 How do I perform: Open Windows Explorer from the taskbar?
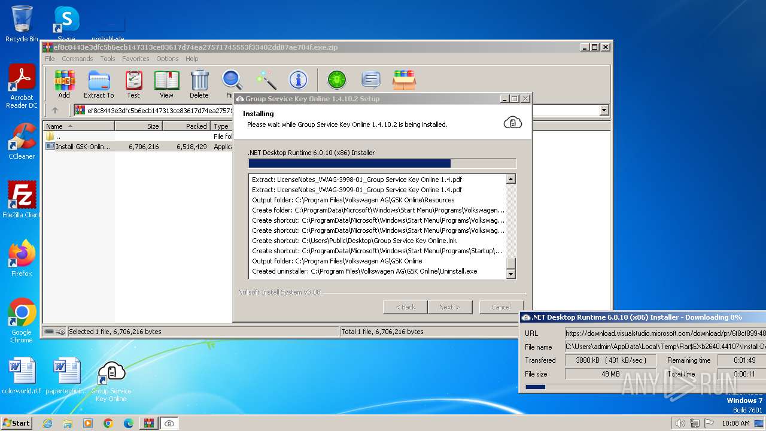point(68,423)
